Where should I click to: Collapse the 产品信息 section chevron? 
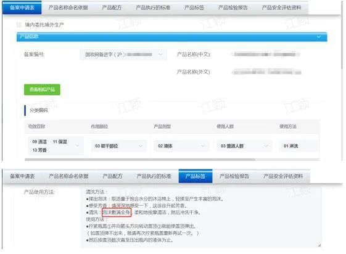(x=319, y=37)
